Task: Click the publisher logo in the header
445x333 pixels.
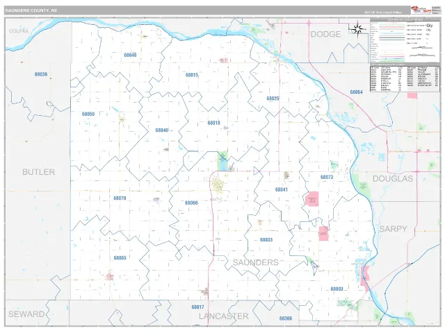Action: click(421, 10)
